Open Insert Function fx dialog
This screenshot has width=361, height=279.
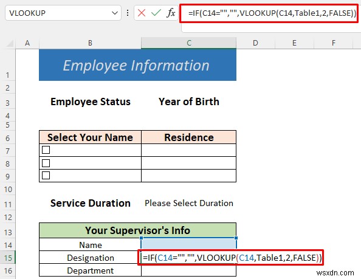tap(171, 13)
